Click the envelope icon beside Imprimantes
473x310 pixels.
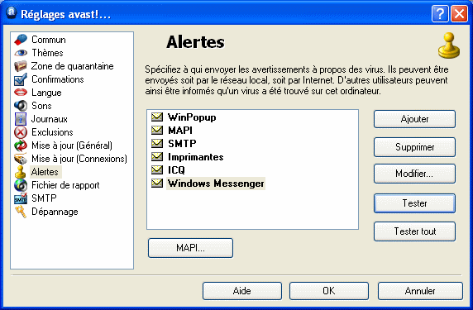point(157,157)
